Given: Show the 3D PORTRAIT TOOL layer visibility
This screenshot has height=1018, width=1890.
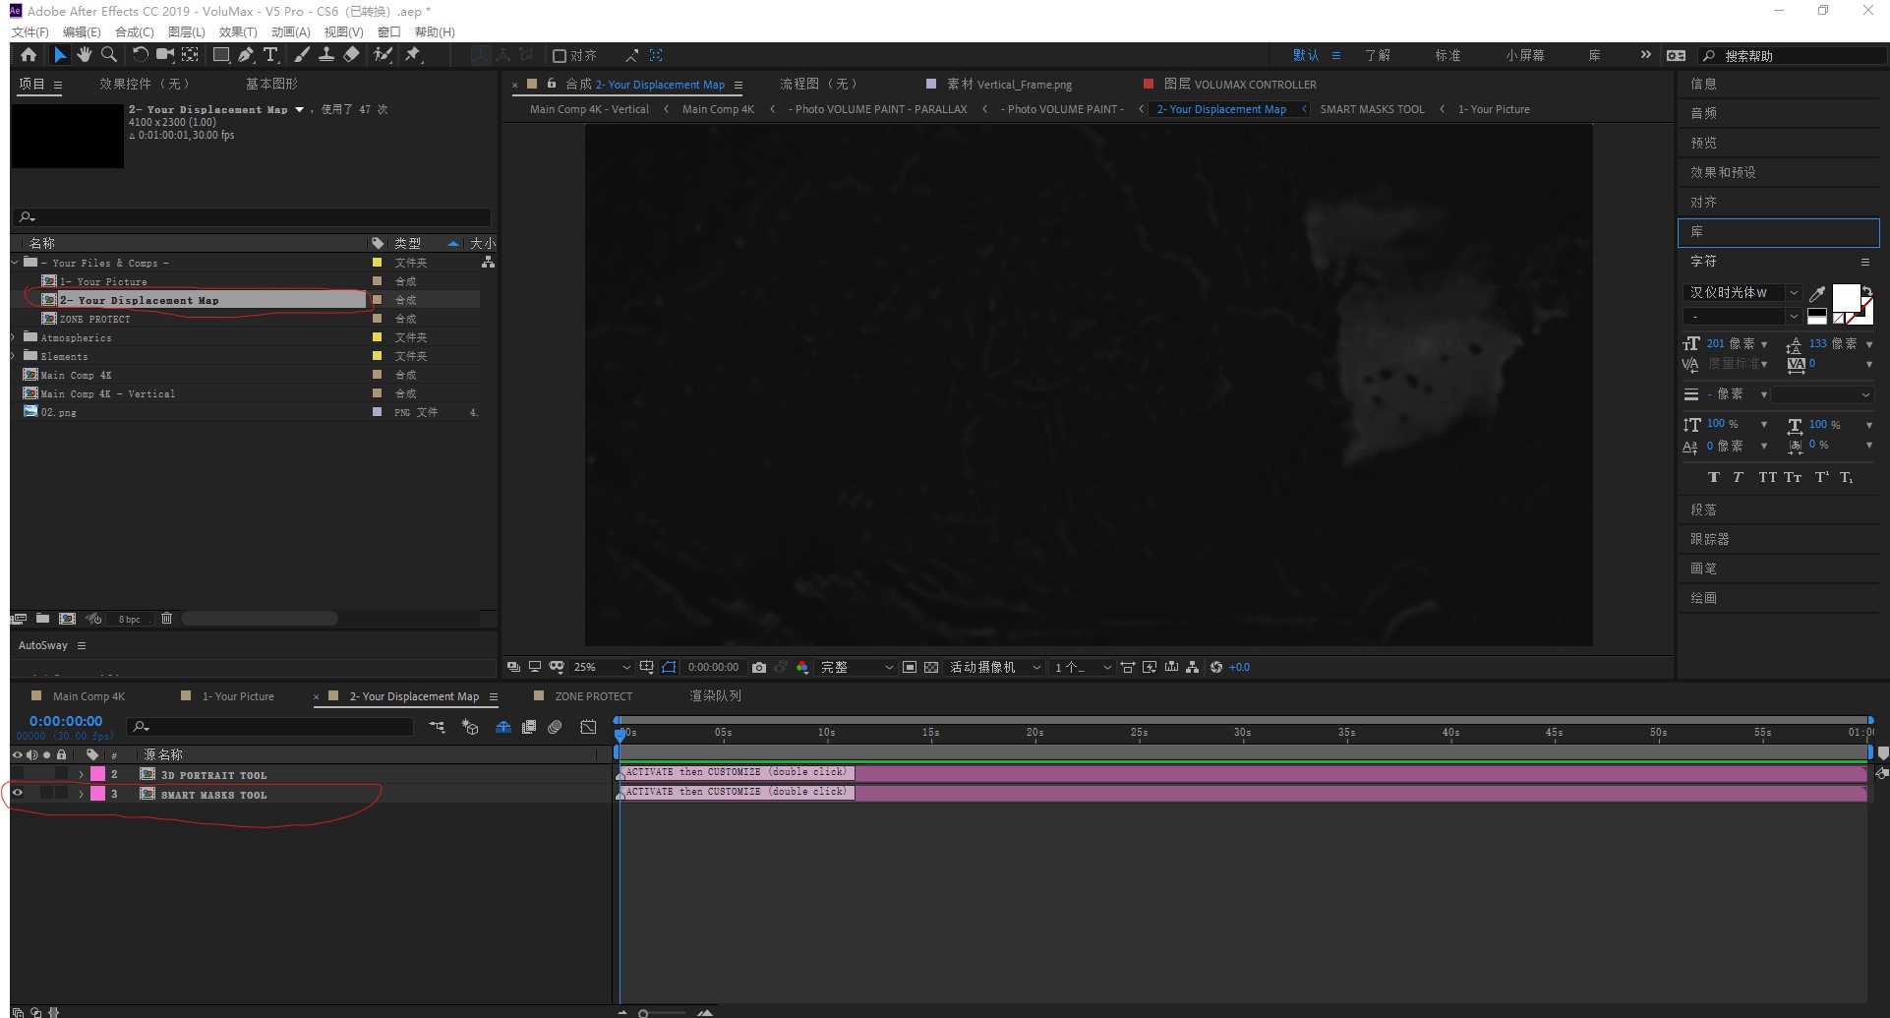Looking at the screenshot, I should (x=17, y=774).
